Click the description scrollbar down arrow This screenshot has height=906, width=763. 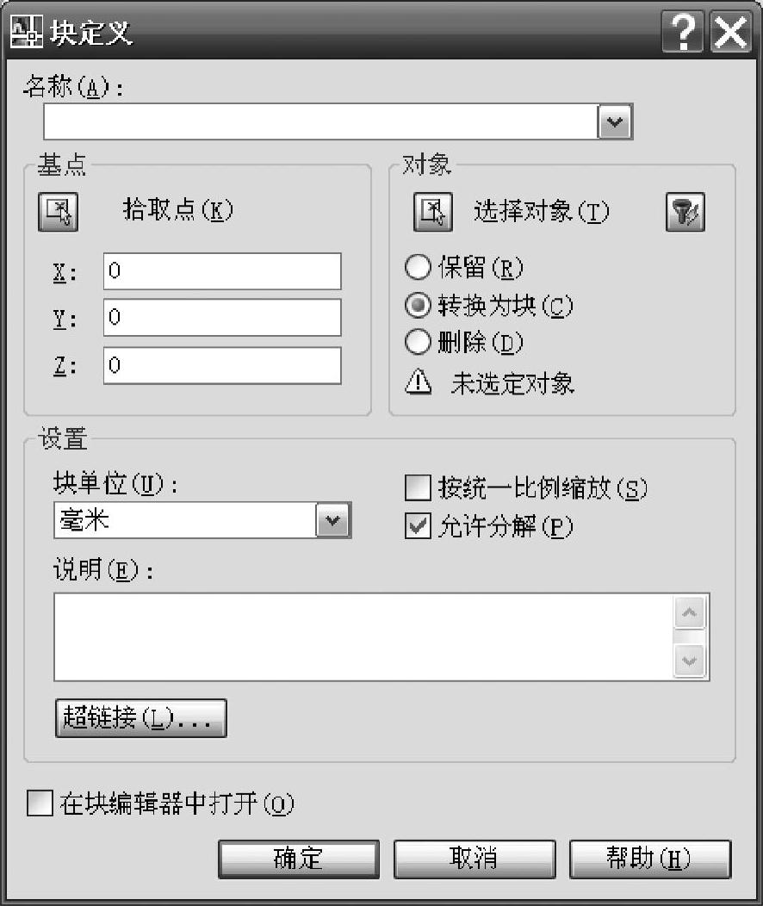(x=692, y=661)
